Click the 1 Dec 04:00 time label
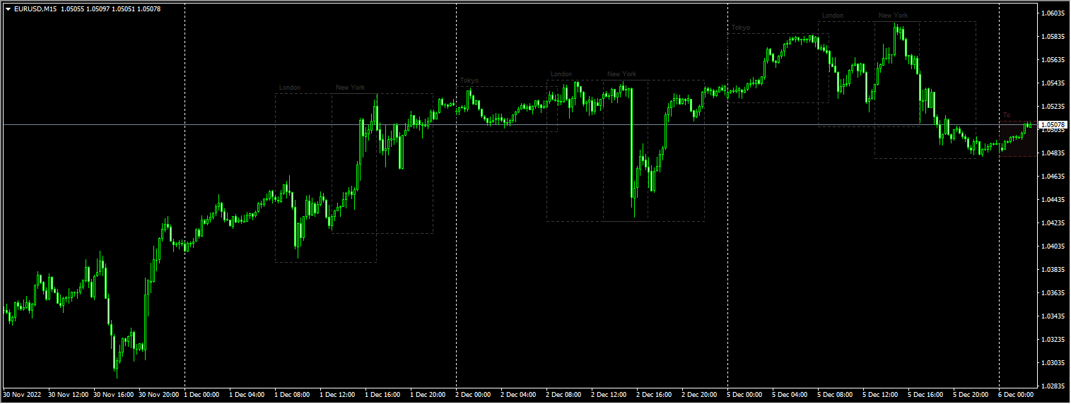 [x=247, y=395]
